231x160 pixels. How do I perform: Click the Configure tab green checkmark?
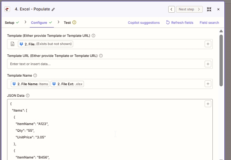pos(51,22)
